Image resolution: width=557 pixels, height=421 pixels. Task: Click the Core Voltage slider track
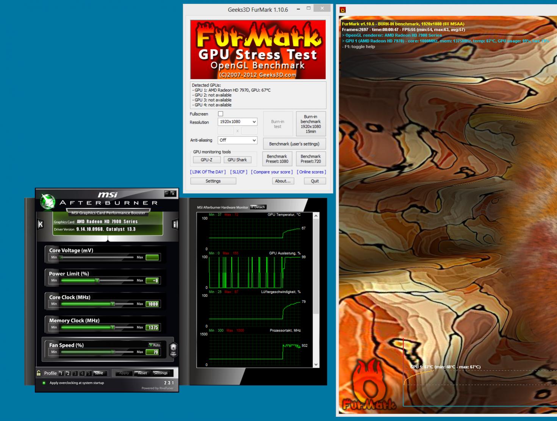[x=97, y=257]
